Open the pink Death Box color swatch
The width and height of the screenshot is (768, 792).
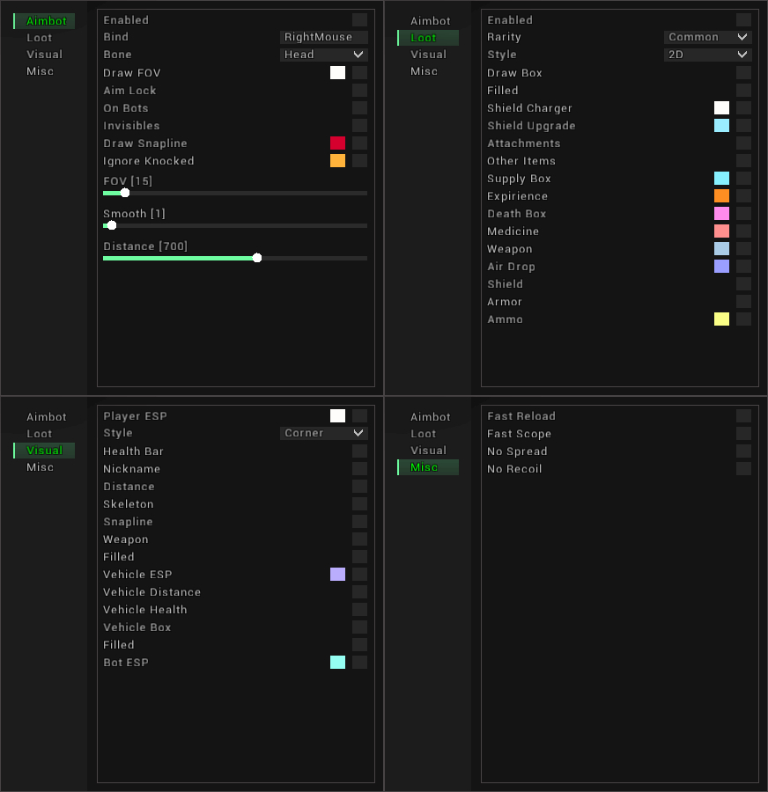[x=721, y=213]
